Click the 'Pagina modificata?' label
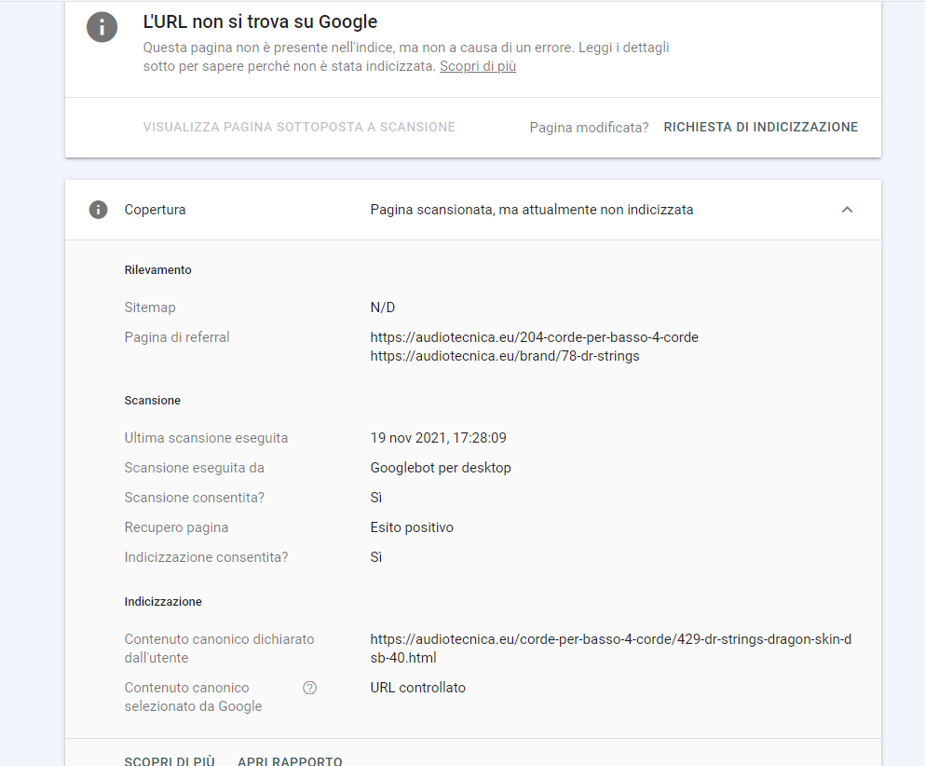This screenshot has height=766, width=925. click(x=589, y=128)
